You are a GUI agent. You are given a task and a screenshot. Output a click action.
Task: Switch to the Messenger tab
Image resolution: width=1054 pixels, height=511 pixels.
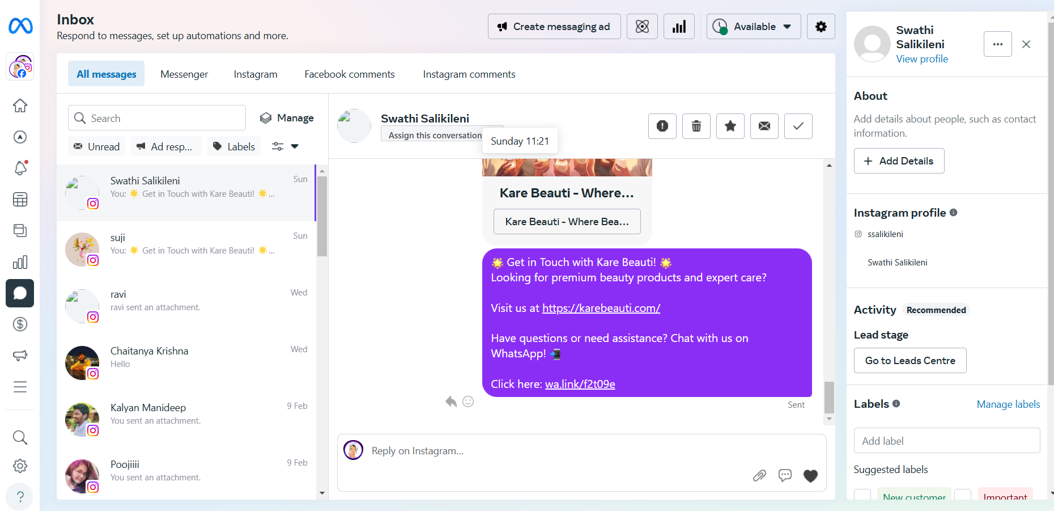pyautogui.click(x=184, y=74)
